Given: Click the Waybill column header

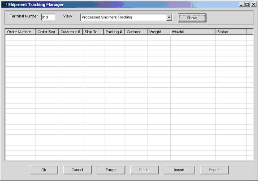Looking at the screenshot, I should pyautogui.click(x=193, y=32).
